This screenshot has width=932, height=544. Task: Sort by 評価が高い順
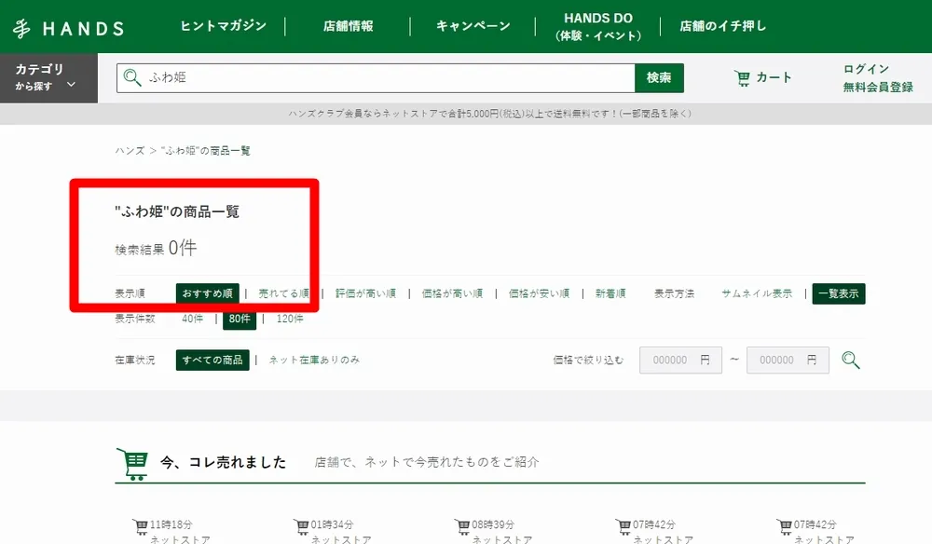tap(365, 293)
